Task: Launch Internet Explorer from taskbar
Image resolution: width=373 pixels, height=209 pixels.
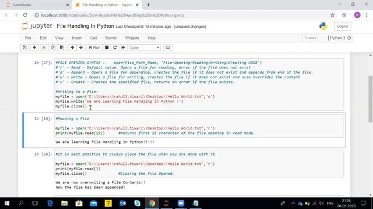Action: (50, 203)
